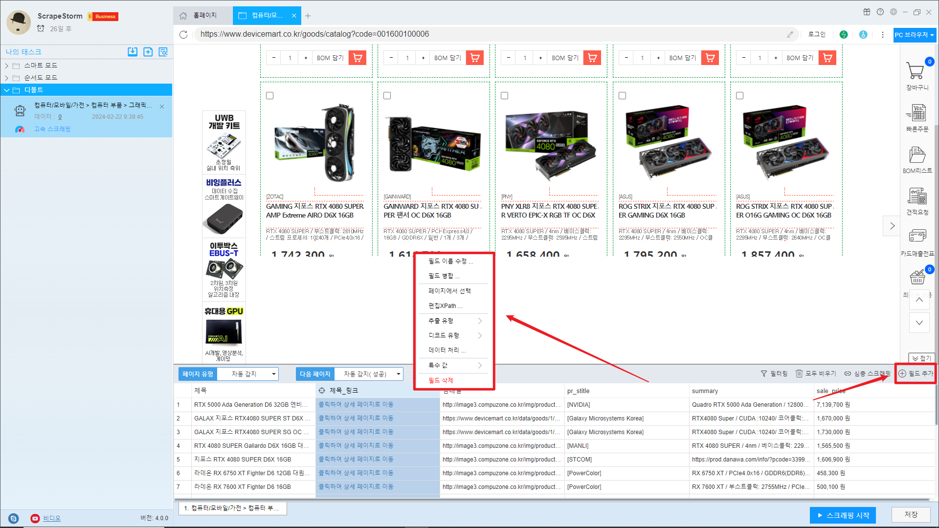Click the right panel scroll-up arrow
939x528 pixels.
click(x=919, y=300)
